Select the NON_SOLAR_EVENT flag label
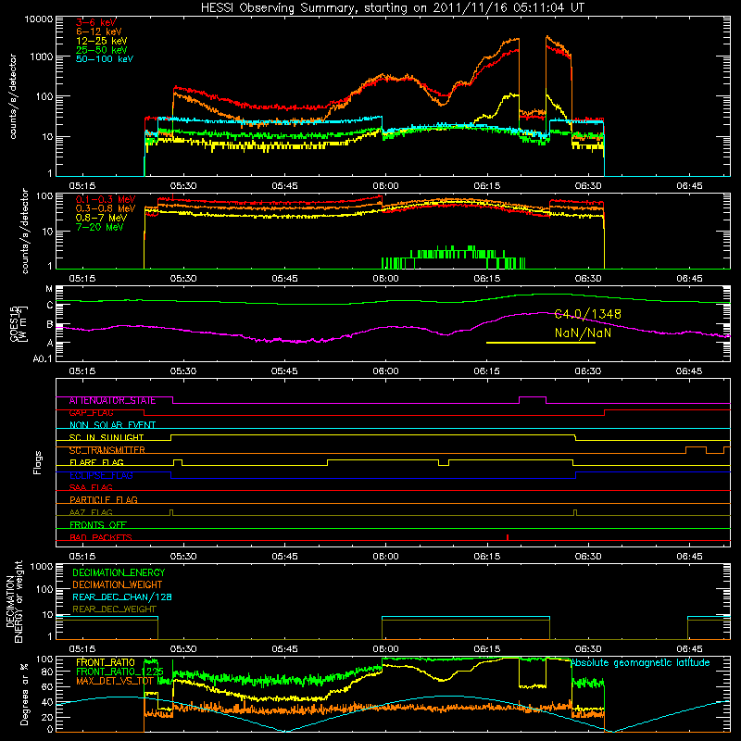Image resolution: width=741 pixels, height=741 pixels. (x=112, y=425)
